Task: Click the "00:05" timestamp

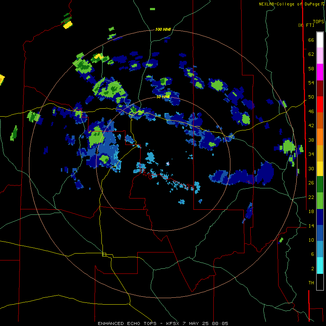Action: pos(220,323)
